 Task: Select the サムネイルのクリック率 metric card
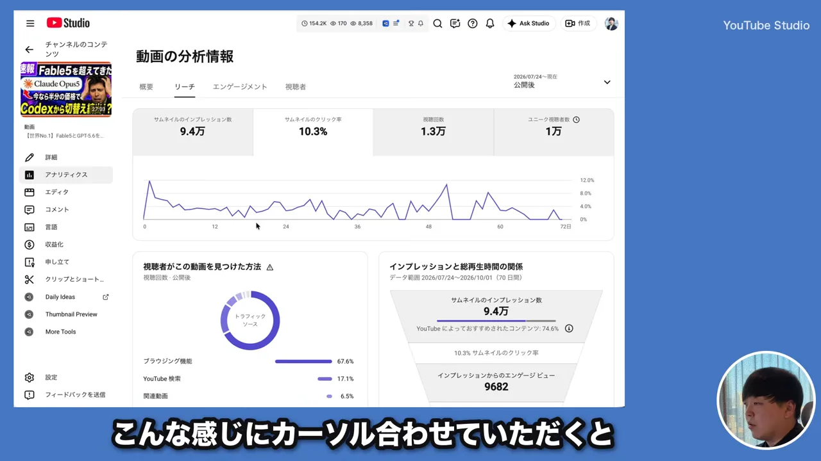[313, 132]
